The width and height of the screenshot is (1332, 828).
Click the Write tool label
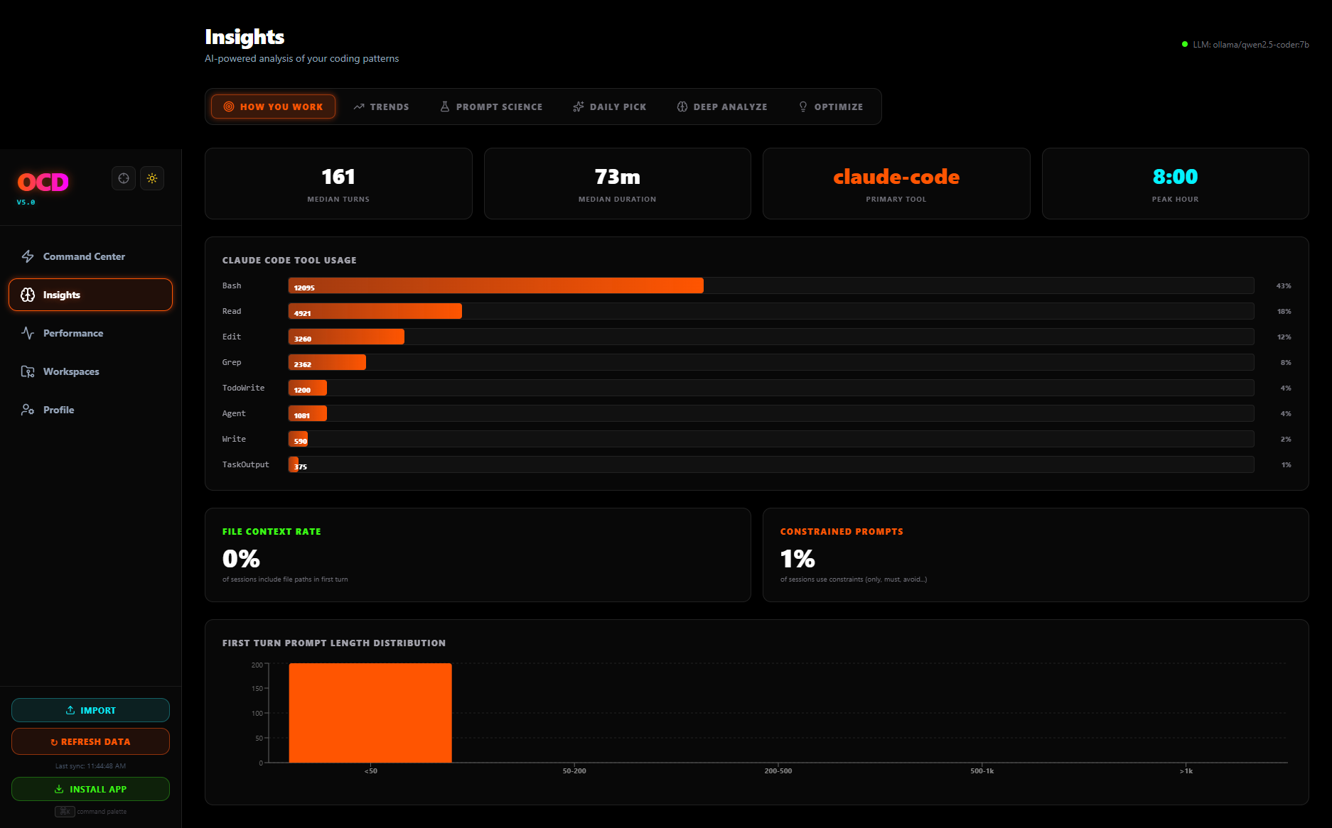234,439
